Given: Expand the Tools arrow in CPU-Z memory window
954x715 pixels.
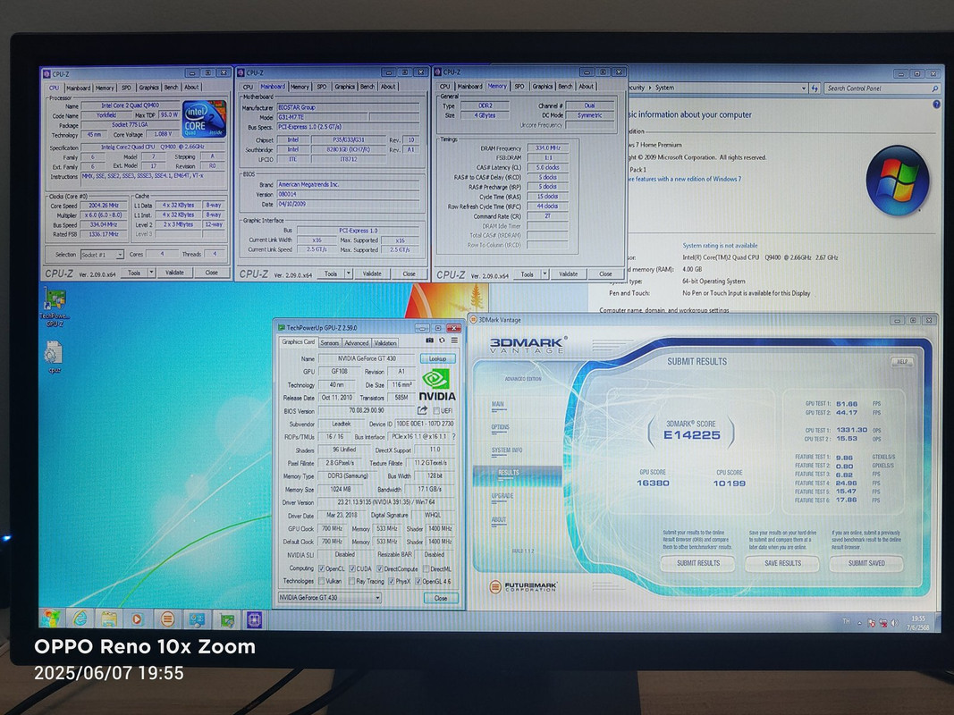Looking at the screenshot, I should pos(545,274).
